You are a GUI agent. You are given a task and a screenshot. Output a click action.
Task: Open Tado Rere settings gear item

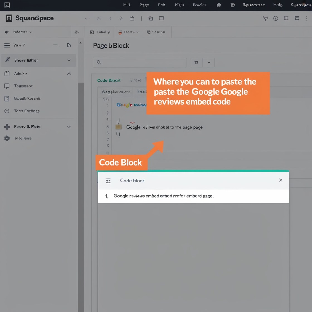(23, 138)
